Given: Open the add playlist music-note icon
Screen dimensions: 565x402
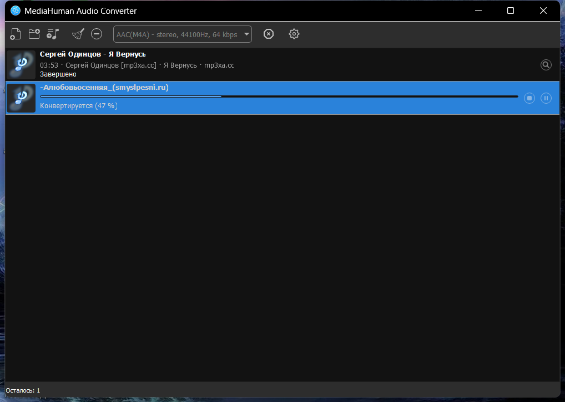Looking at the screenshot, I should (53, 34).
